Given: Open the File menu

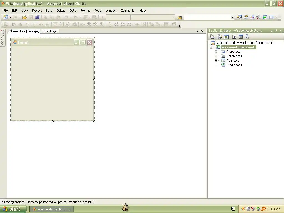Looking at the screenshot, I should [6, 11].
